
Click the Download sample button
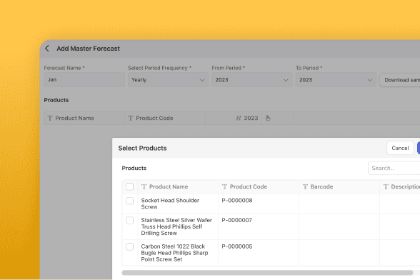[x=400, y=80]
